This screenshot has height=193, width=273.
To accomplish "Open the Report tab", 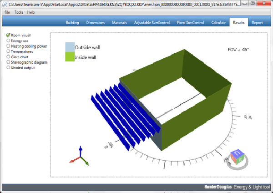I will point(256,22).
